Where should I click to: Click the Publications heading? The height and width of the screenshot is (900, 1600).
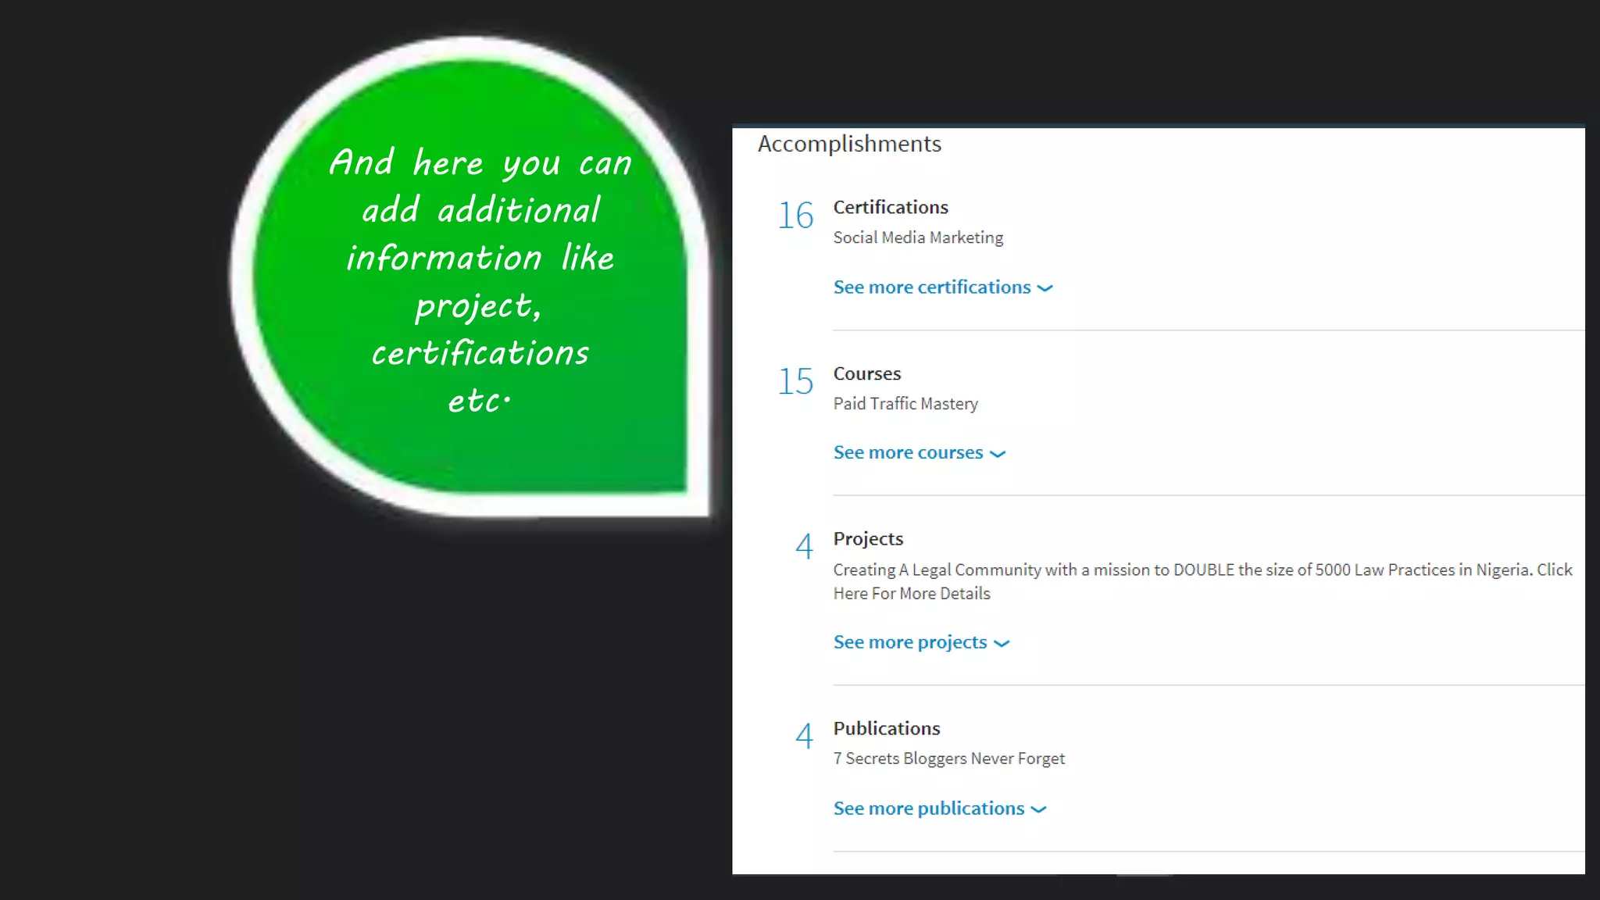point(887,728)
